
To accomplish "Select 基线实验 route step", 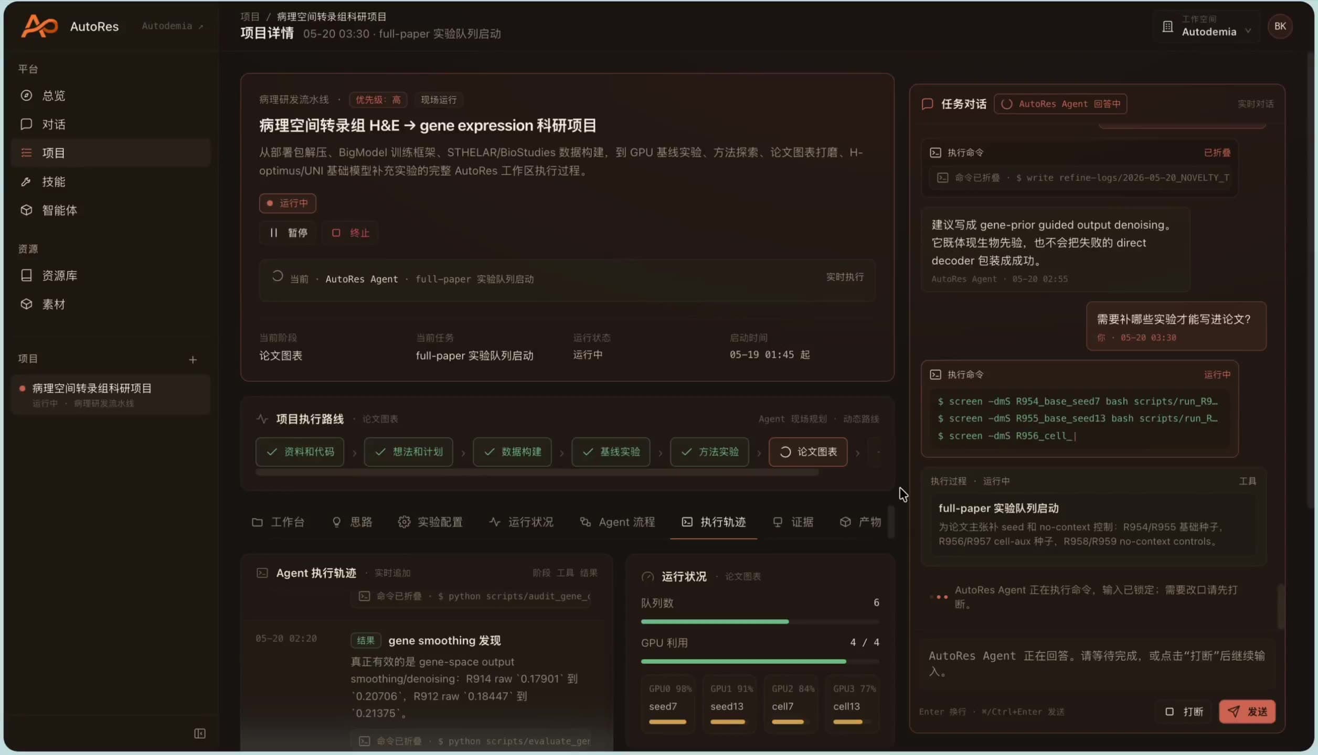I will tap(611, 451).
